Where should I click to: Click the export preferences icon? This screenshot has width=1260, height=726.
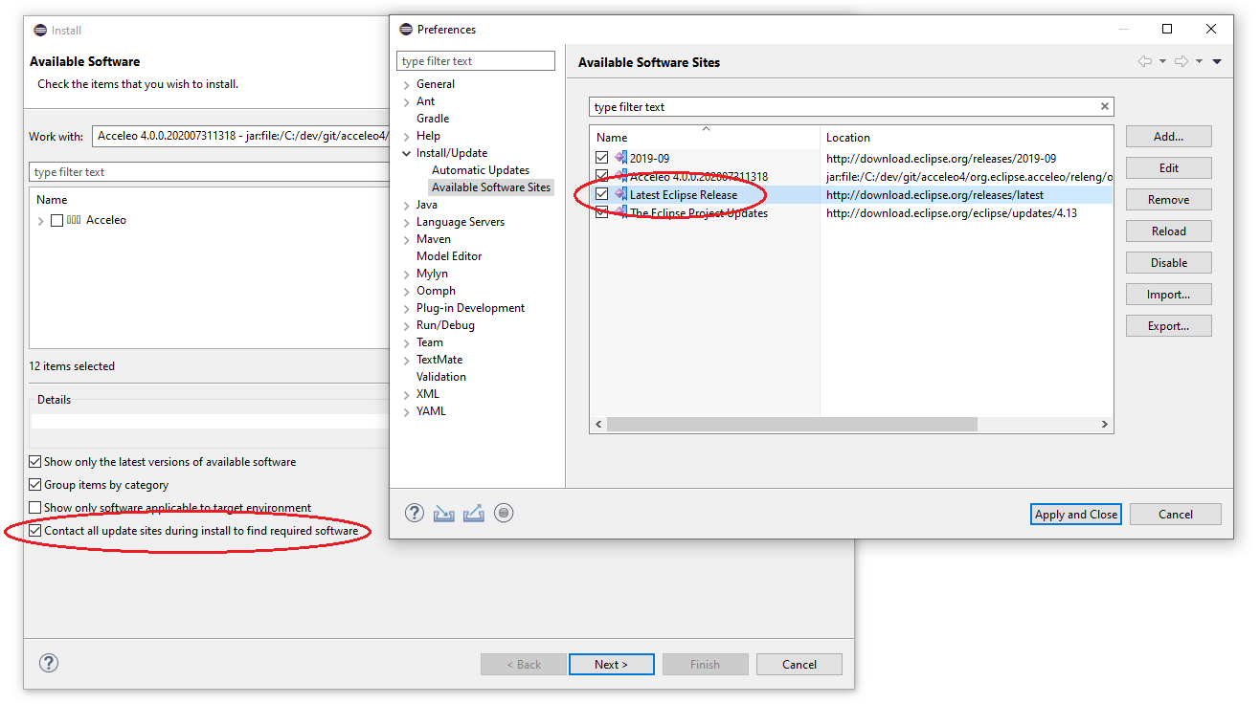pyautogui.click(x=473, y=514)
